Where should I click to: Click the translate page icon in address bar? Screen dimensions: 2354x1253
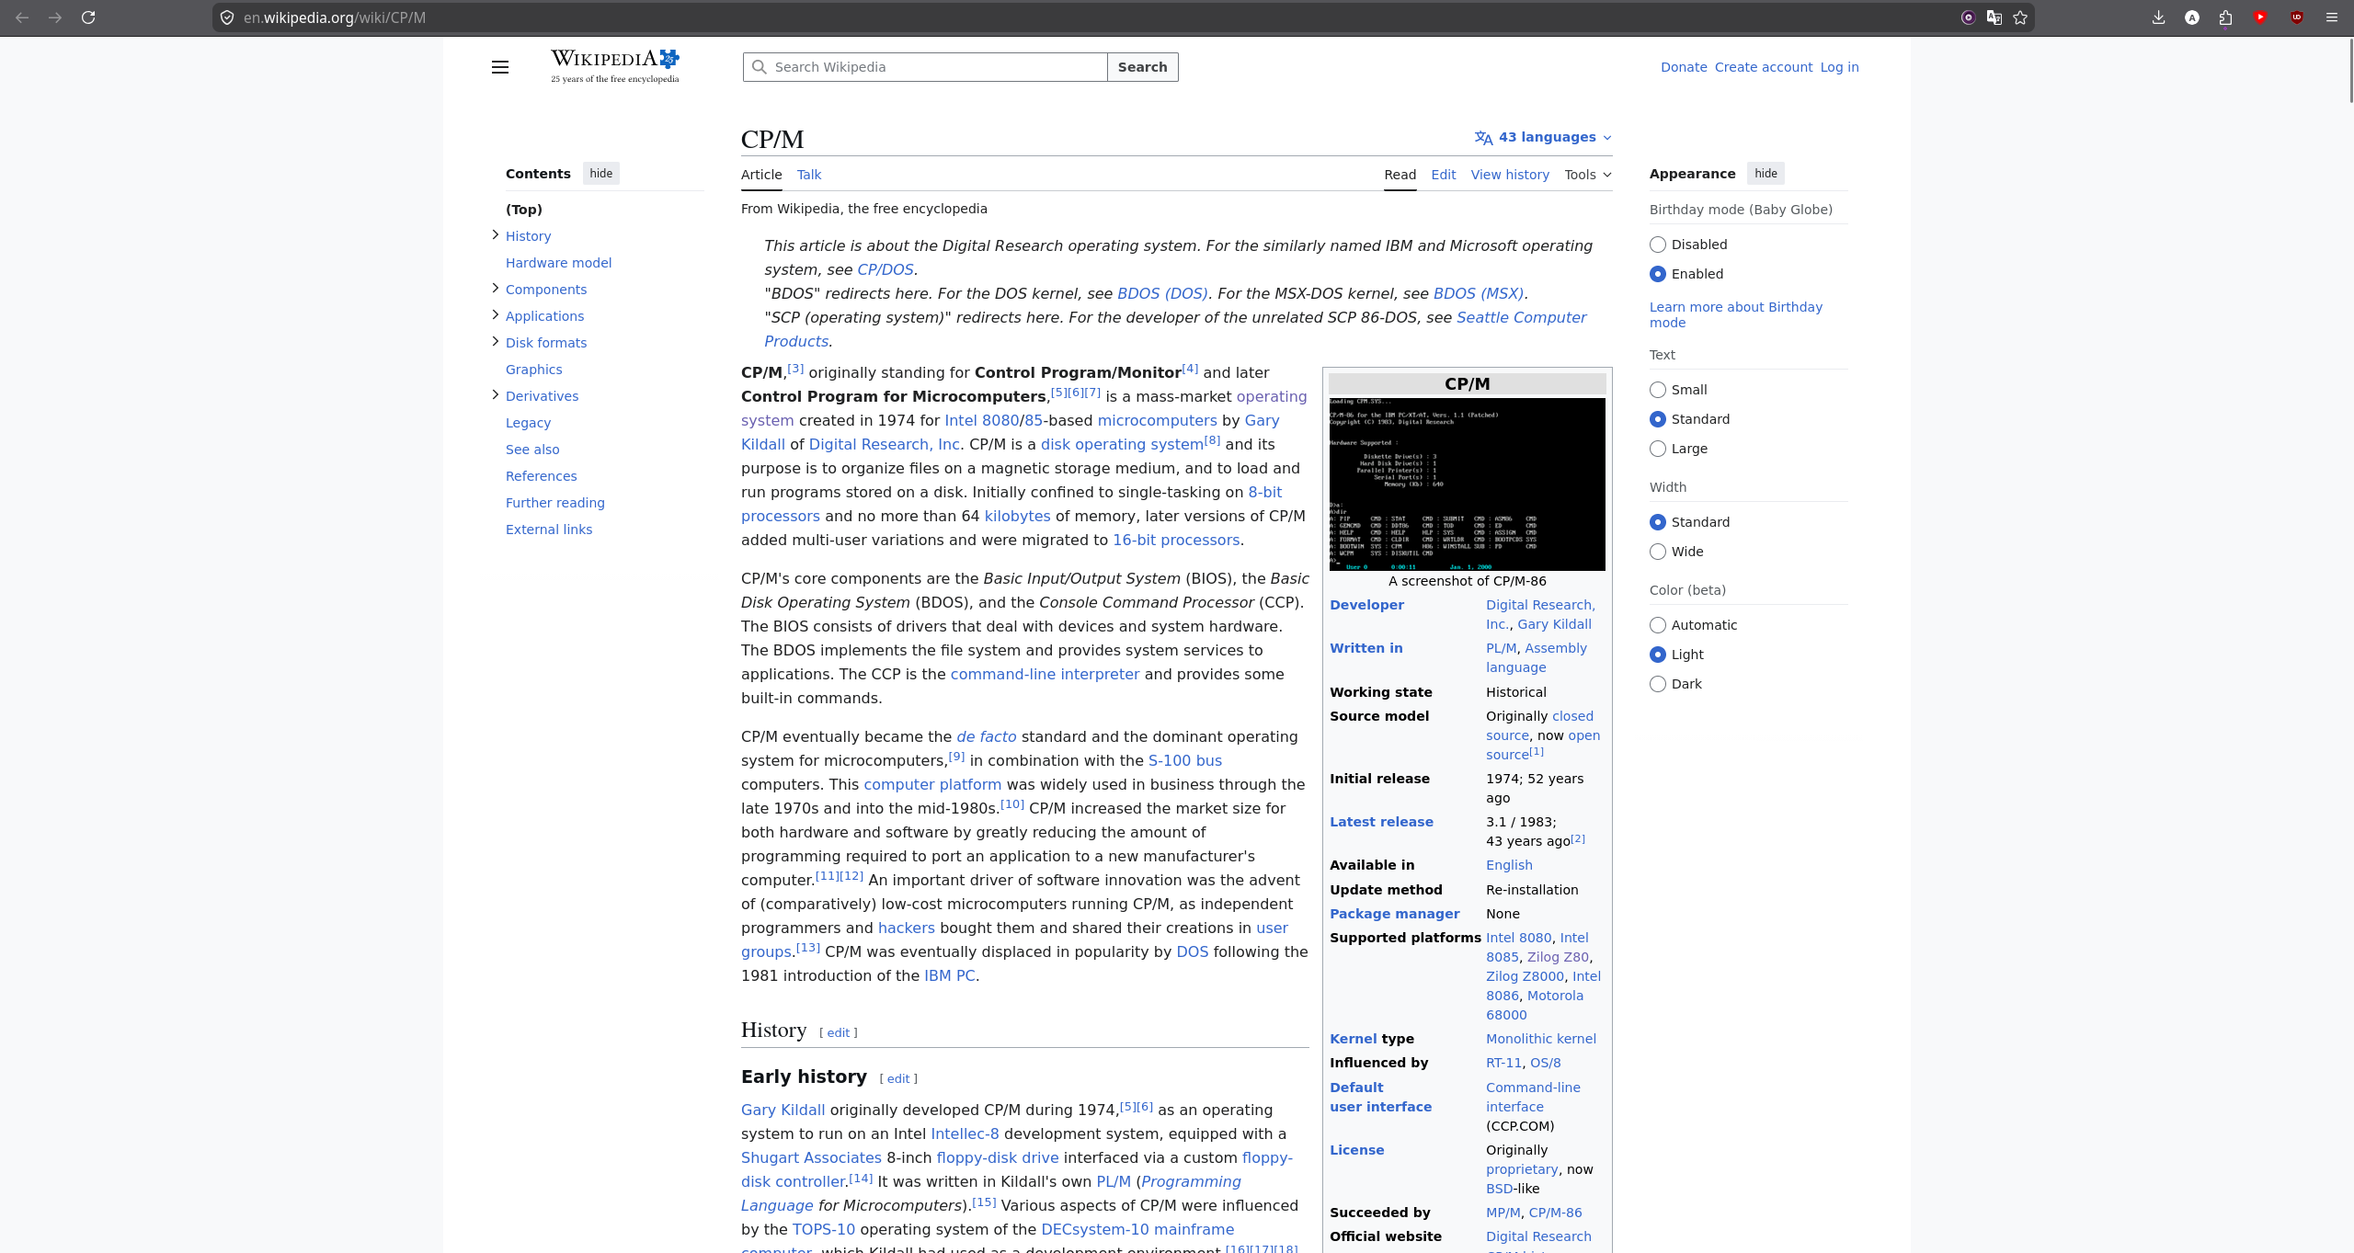tap(1994, 17)
